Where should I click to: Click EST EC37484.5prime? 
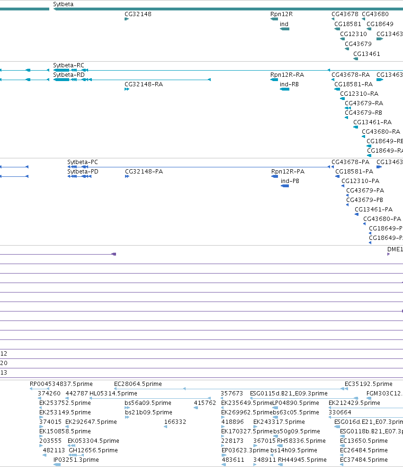point(364,460)
